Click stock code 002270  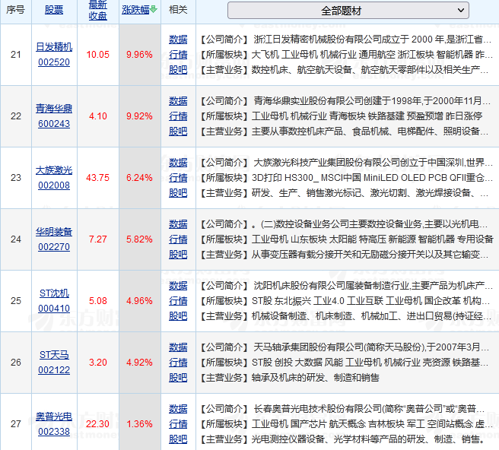click(x=54, y=247)
